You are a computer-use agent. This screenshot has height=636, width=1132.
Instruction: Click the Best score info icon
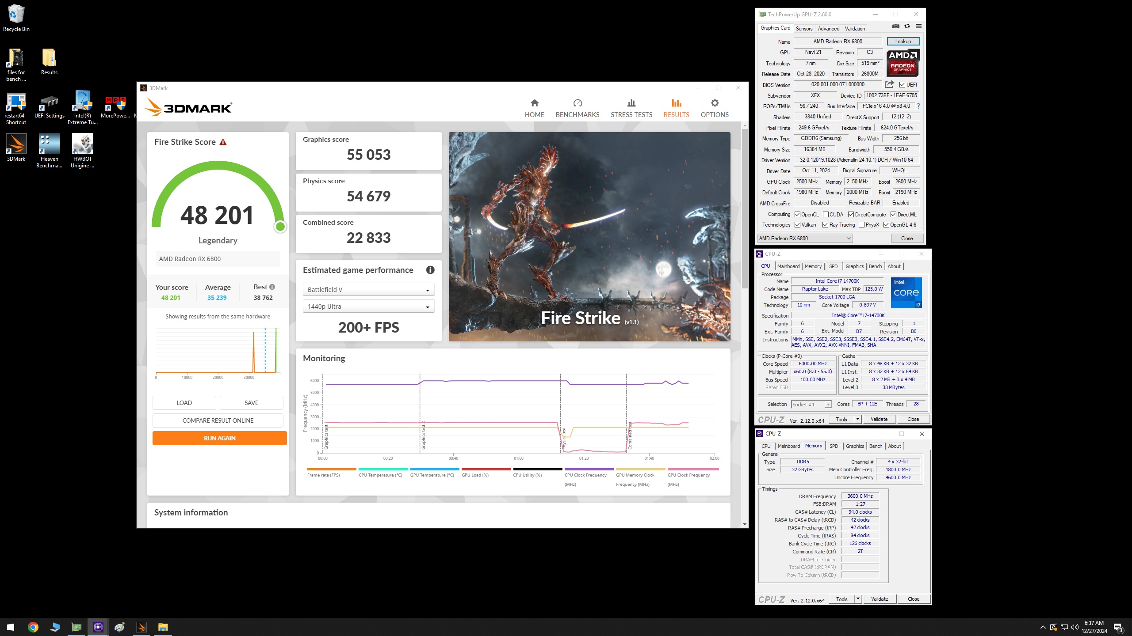coord(272,287)
